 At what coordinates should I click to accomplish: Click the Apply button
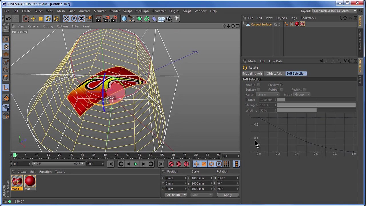pos(228,195)
